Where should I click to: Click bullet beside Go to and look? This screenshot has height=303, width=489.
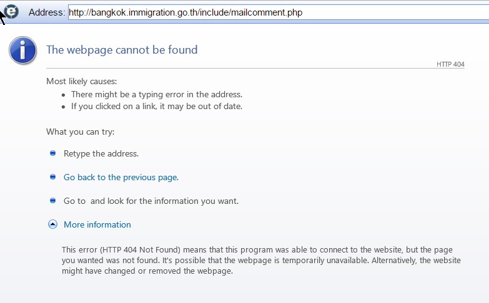click(x=52, y=201)
